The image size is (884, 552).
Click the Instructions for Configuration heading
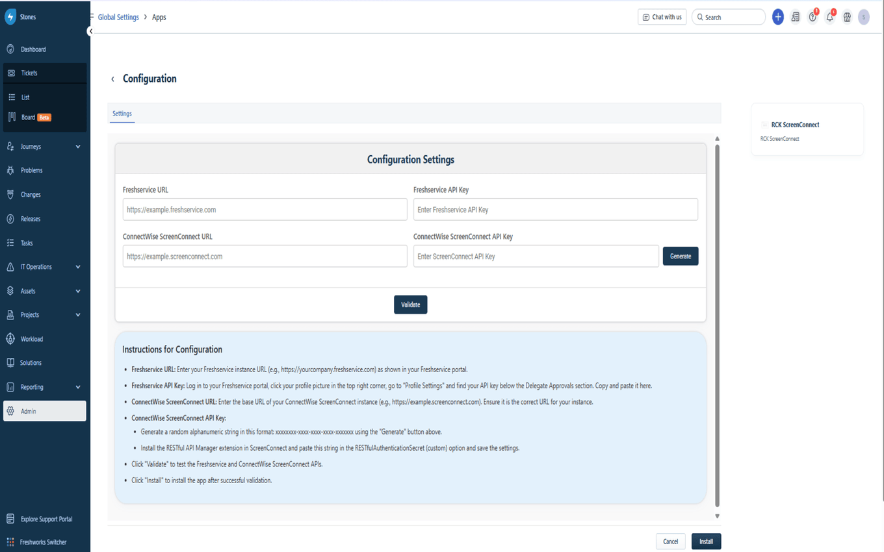click(x=172, y=349)
